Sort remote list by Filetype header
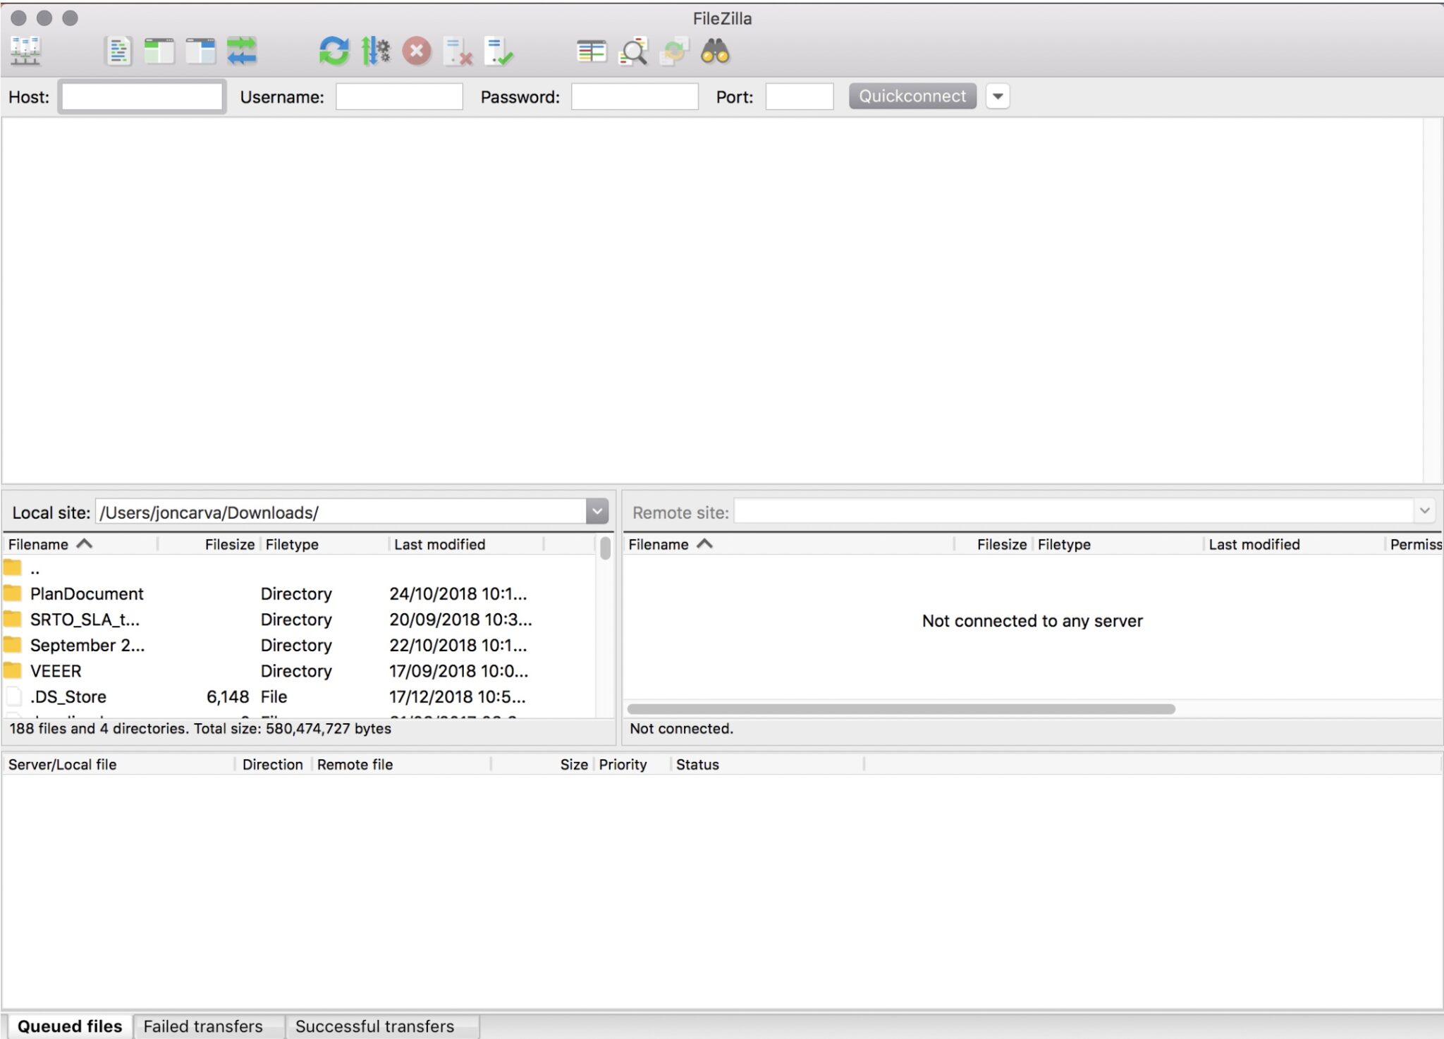This screenshot has width=1444, height=1039. 1118,544
